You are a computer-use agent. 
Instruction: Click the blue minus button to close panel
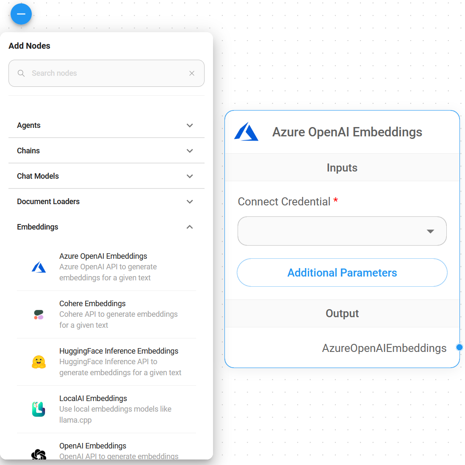click(x=21, y=14)
